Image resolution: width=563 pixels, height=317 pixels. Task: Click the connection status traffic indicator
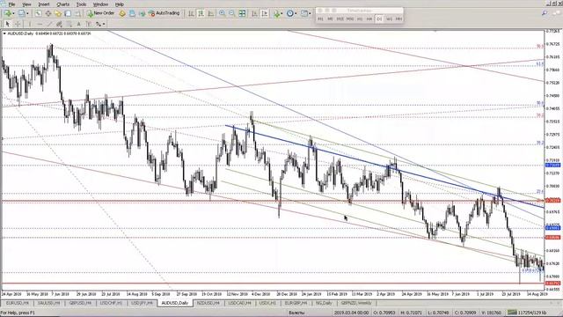click(512, 313)
